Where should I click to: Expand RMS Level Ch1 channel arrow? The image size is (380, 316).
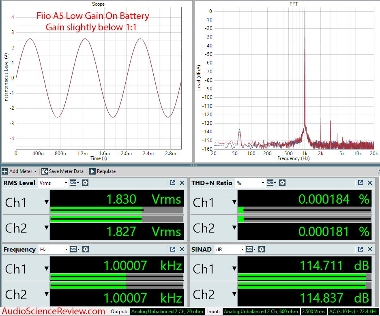pos(47,202)
